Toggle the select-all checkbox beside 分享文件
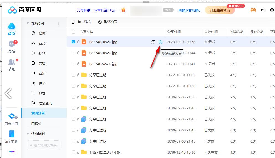The image size is (275, 158). click(73, 32)
